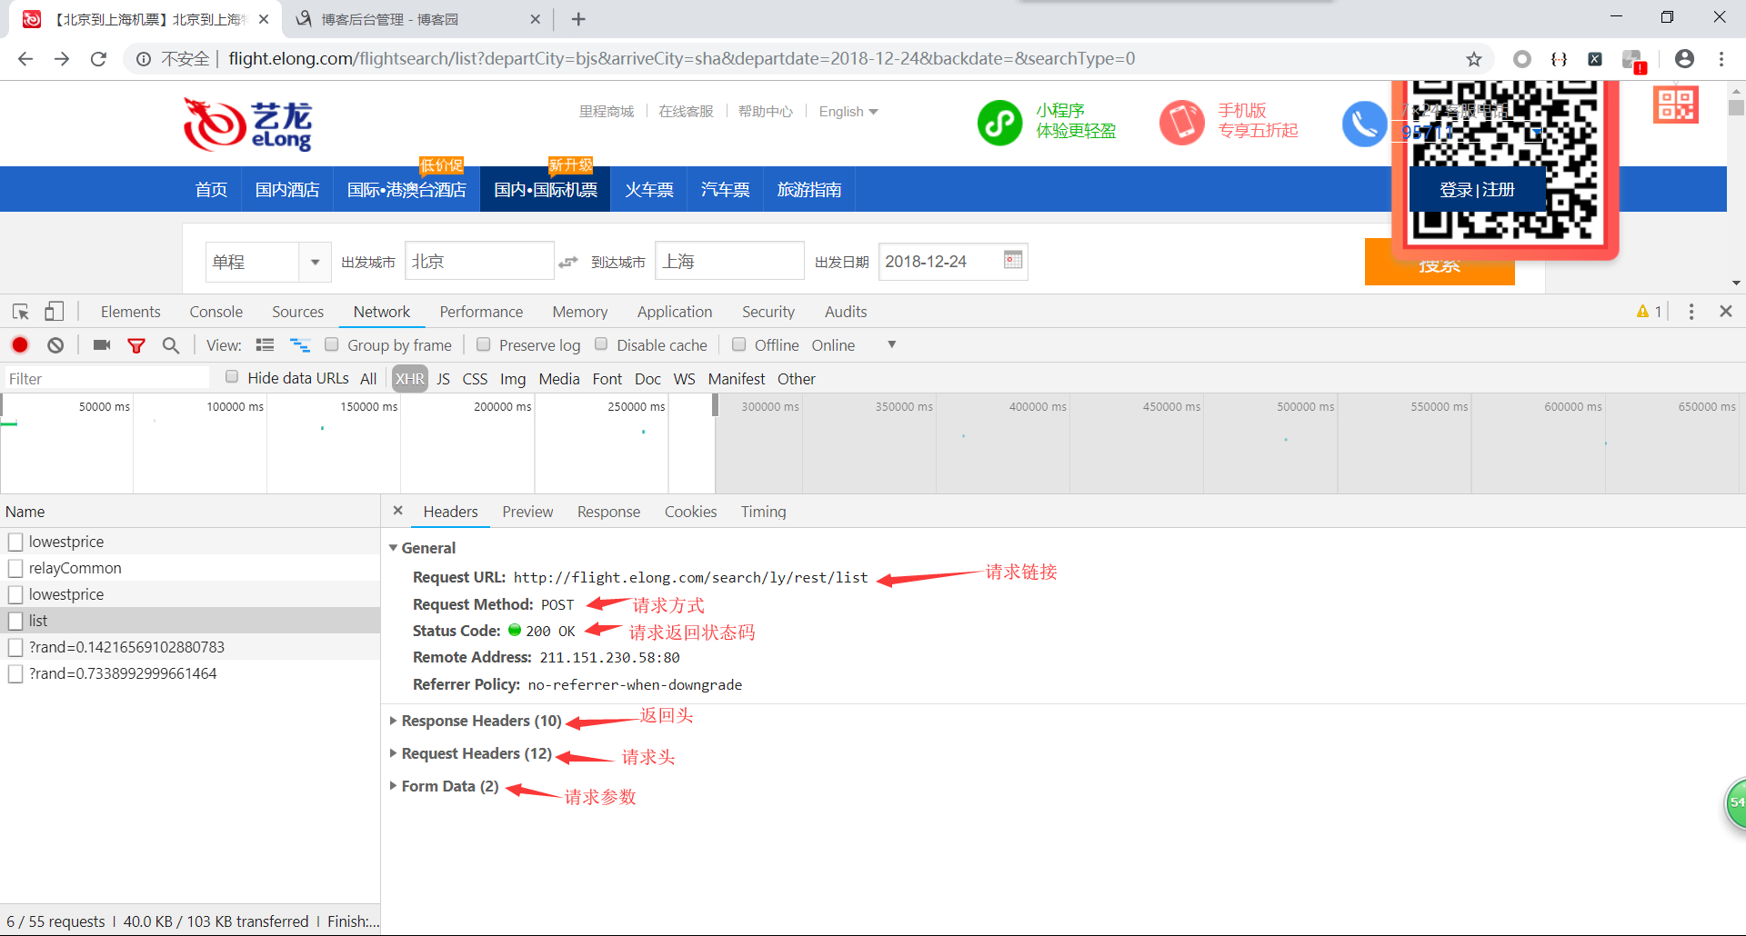Clear the network log

click(x=55, y=345)
